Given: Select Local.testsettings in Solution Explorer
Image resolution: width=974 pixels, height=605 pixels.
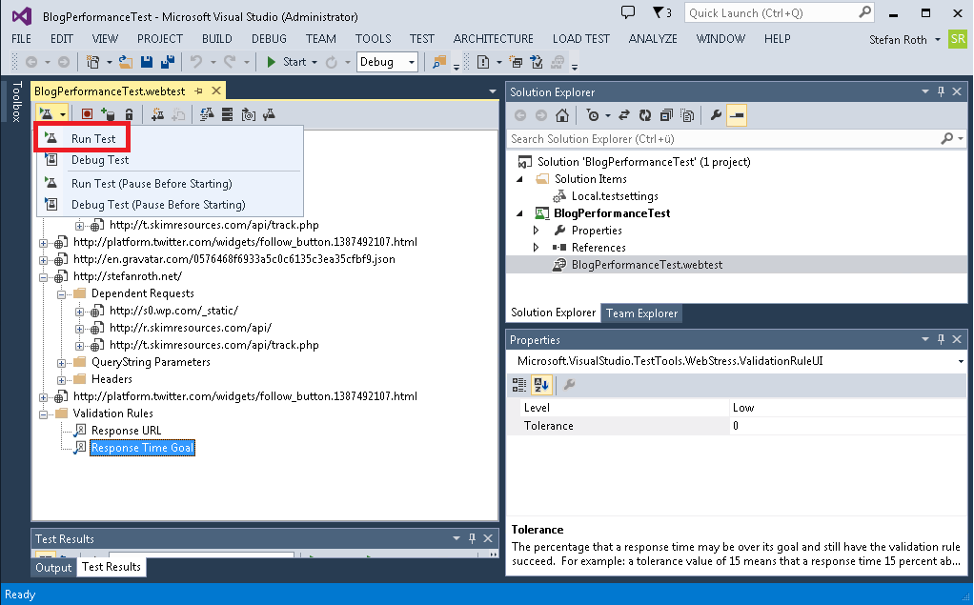Looking at the screenshot, I should click(x=615, y=196).
